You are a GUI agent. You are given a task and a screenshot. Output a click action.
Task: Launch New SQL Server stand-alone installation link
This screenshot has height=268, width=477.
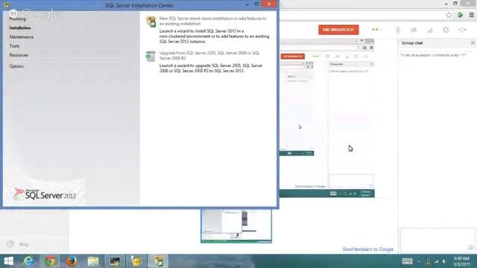[212, 21]
